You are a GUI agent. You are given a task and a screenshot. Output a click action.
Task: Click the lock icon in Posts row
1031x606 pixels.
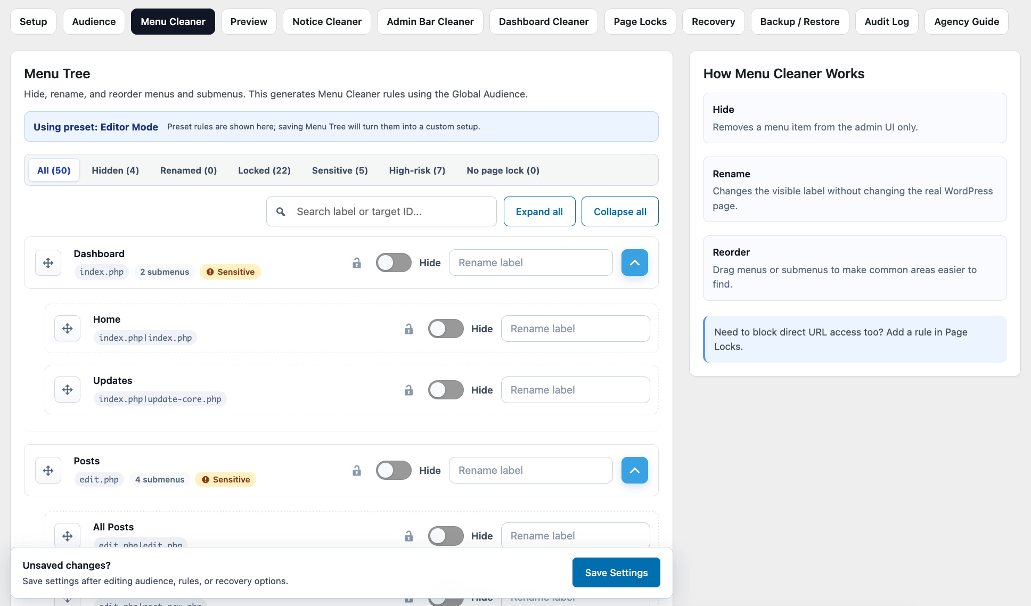(357, 471)
